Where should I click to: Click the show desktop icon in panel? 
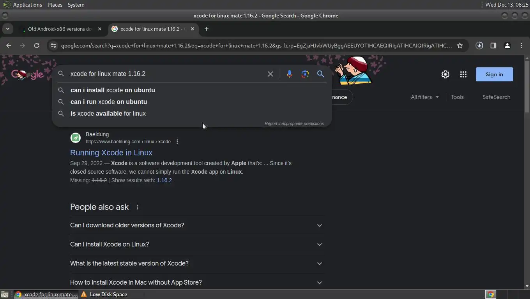tap(4, 294)
